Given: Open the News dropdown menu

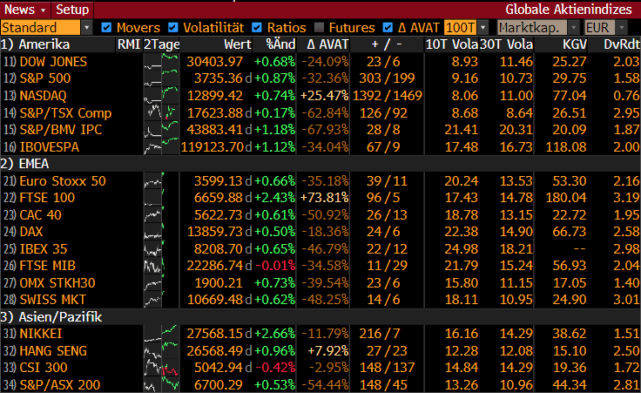Looking at the screenshot, I should pos(25,9).
